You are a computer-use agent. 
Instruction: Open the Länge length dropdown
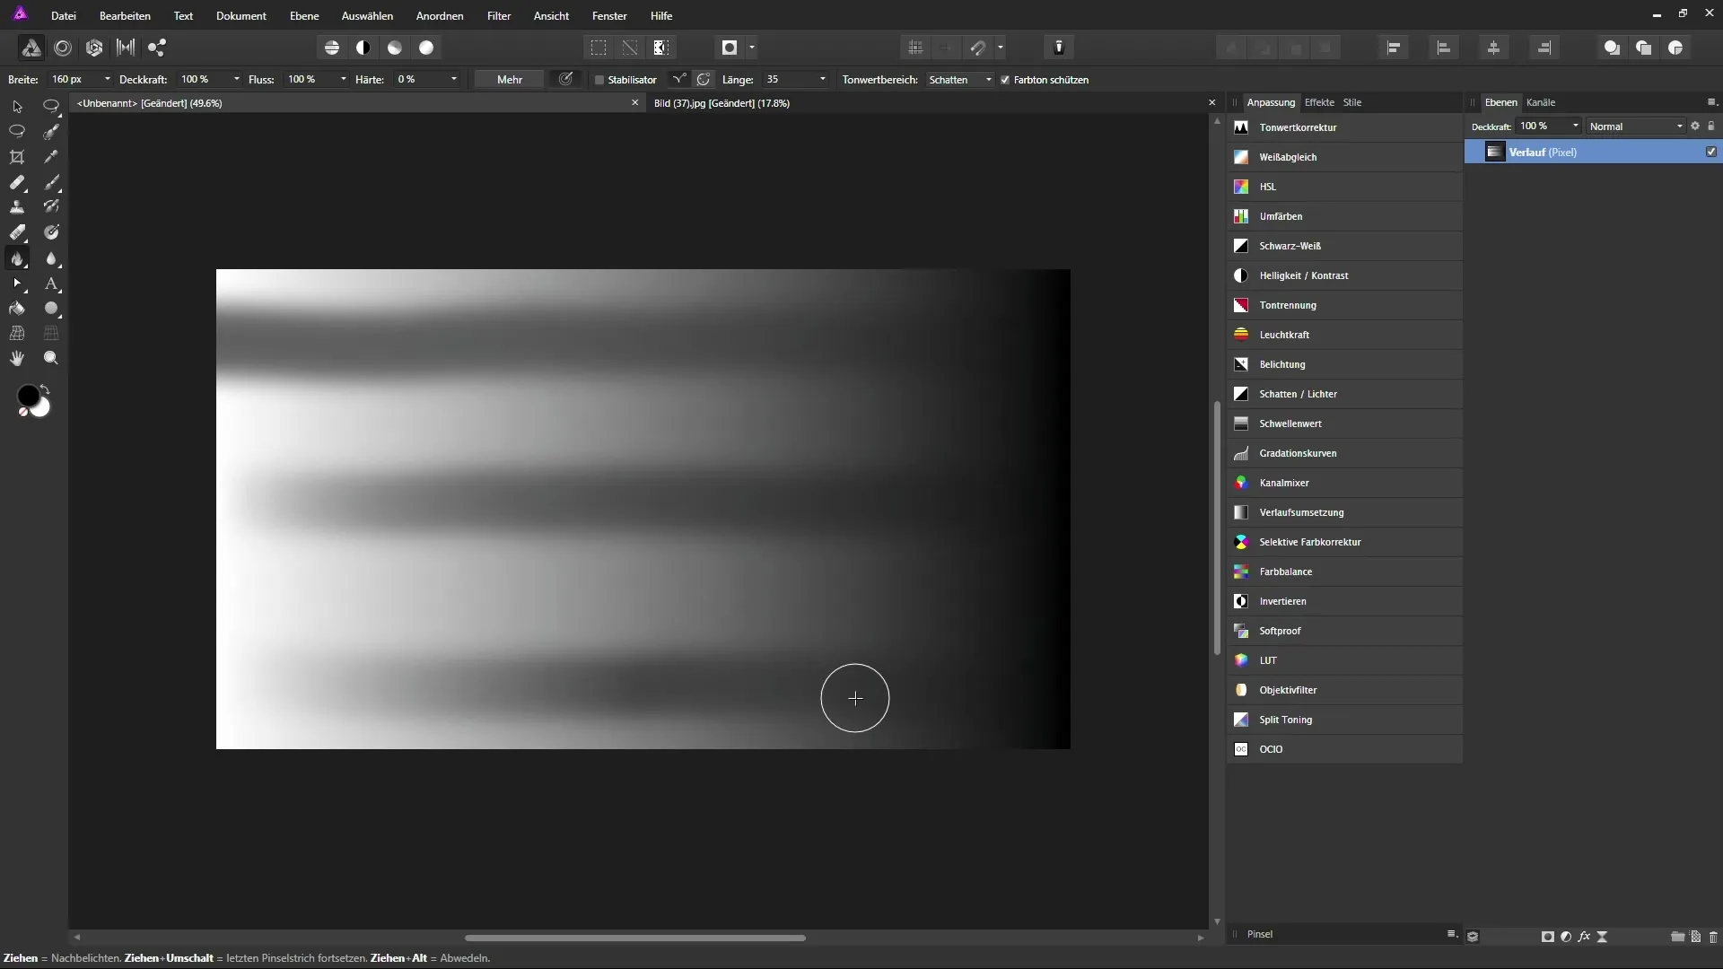tap(823, 80)
